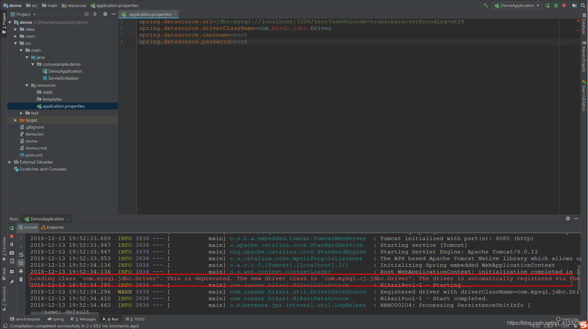Image resolution: width=588 pixels, height=329 pixels.
Task: Select demo.iml file
Action: tap(34, 134)
